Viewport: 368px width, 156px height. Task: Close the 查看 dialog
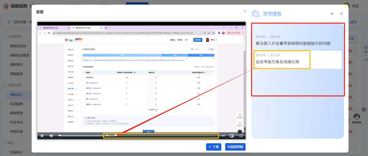245,11
